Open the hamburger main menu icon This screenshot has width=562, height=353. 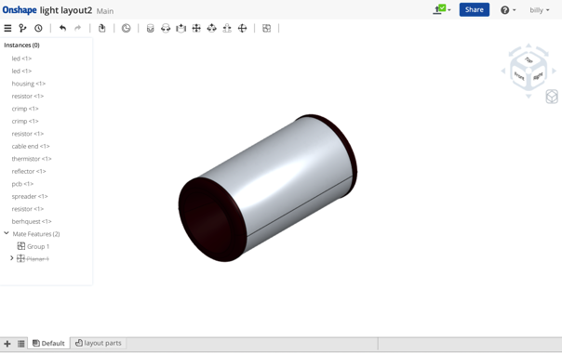click(7, 28)
